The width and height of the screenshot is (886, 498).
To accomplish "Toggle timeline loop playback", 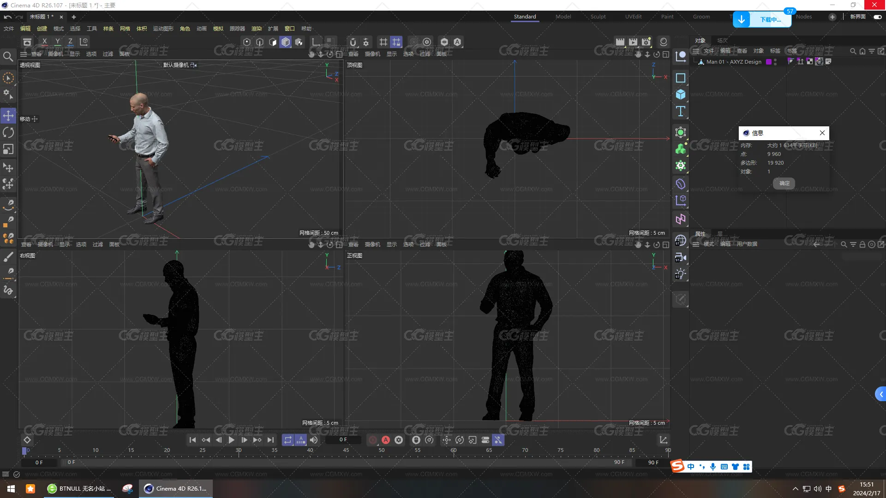I will point(287,440).
